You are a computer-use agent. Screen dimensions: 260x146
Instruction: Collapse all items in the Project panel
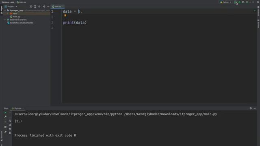coord(39,6)
